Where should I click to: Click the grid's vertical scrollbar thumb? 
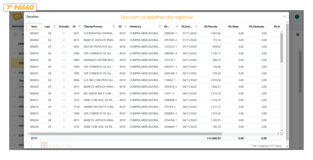[x=282, y=48]
